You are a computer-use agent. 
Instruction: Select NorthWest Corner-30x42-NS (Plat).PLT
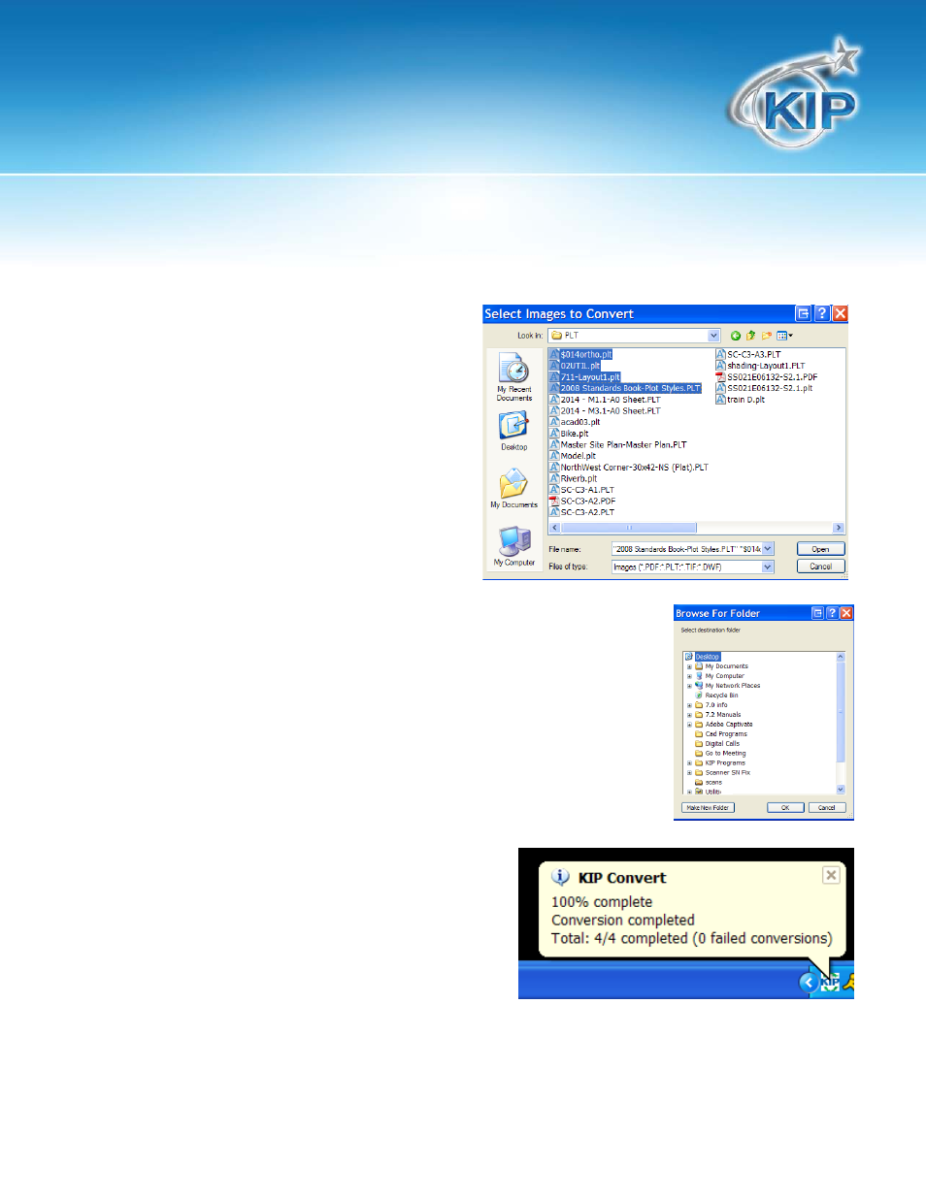pyautogui.click(x=634, y=468)
